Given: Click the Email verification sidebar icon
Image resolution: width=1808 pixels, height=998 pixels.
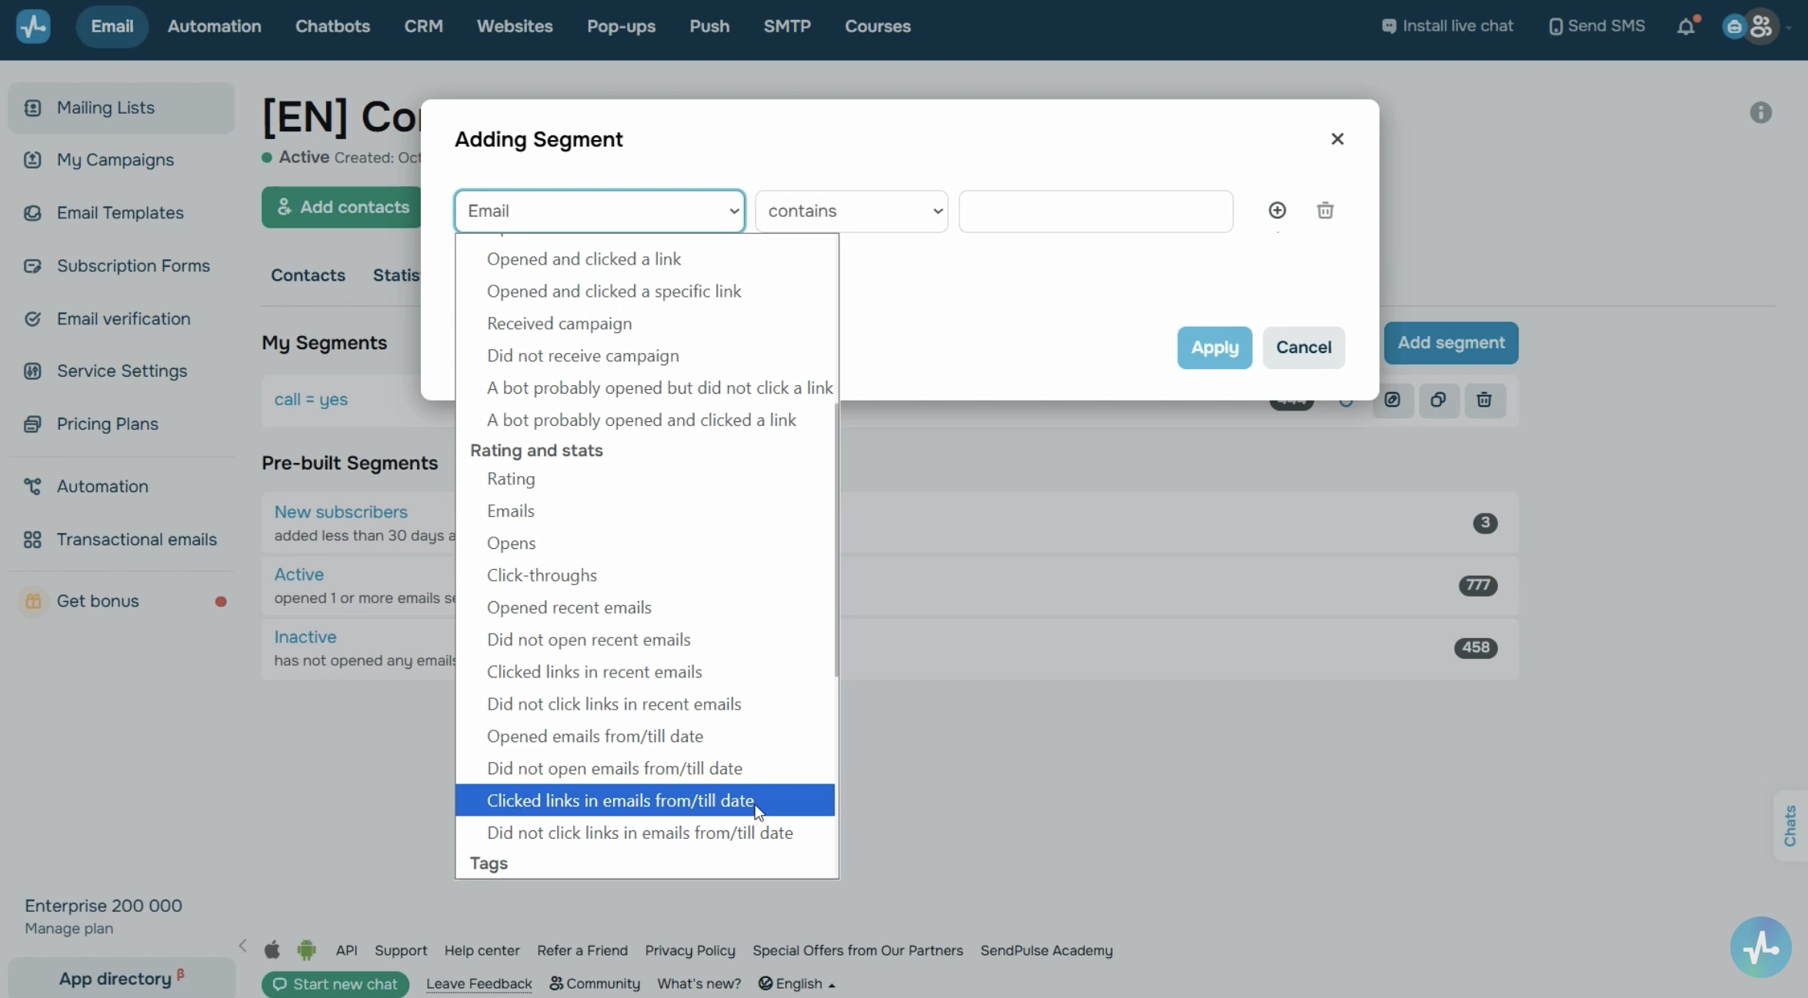Looking at the screenshot, I should [32, 318].
